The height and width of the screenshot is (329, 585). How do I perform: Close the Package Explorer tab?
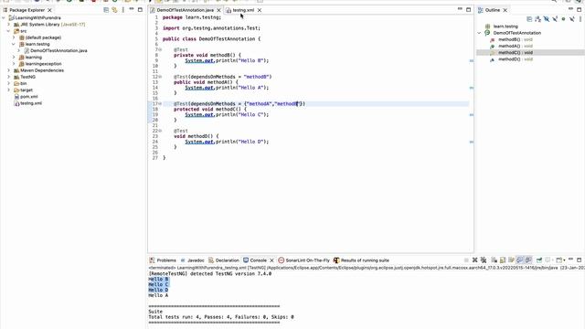[x=49, y=10]
